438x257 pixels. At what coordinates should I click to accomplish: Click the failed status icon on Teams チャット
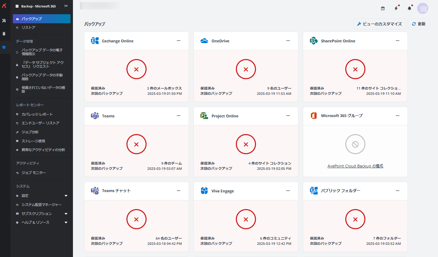coord(137,219)
